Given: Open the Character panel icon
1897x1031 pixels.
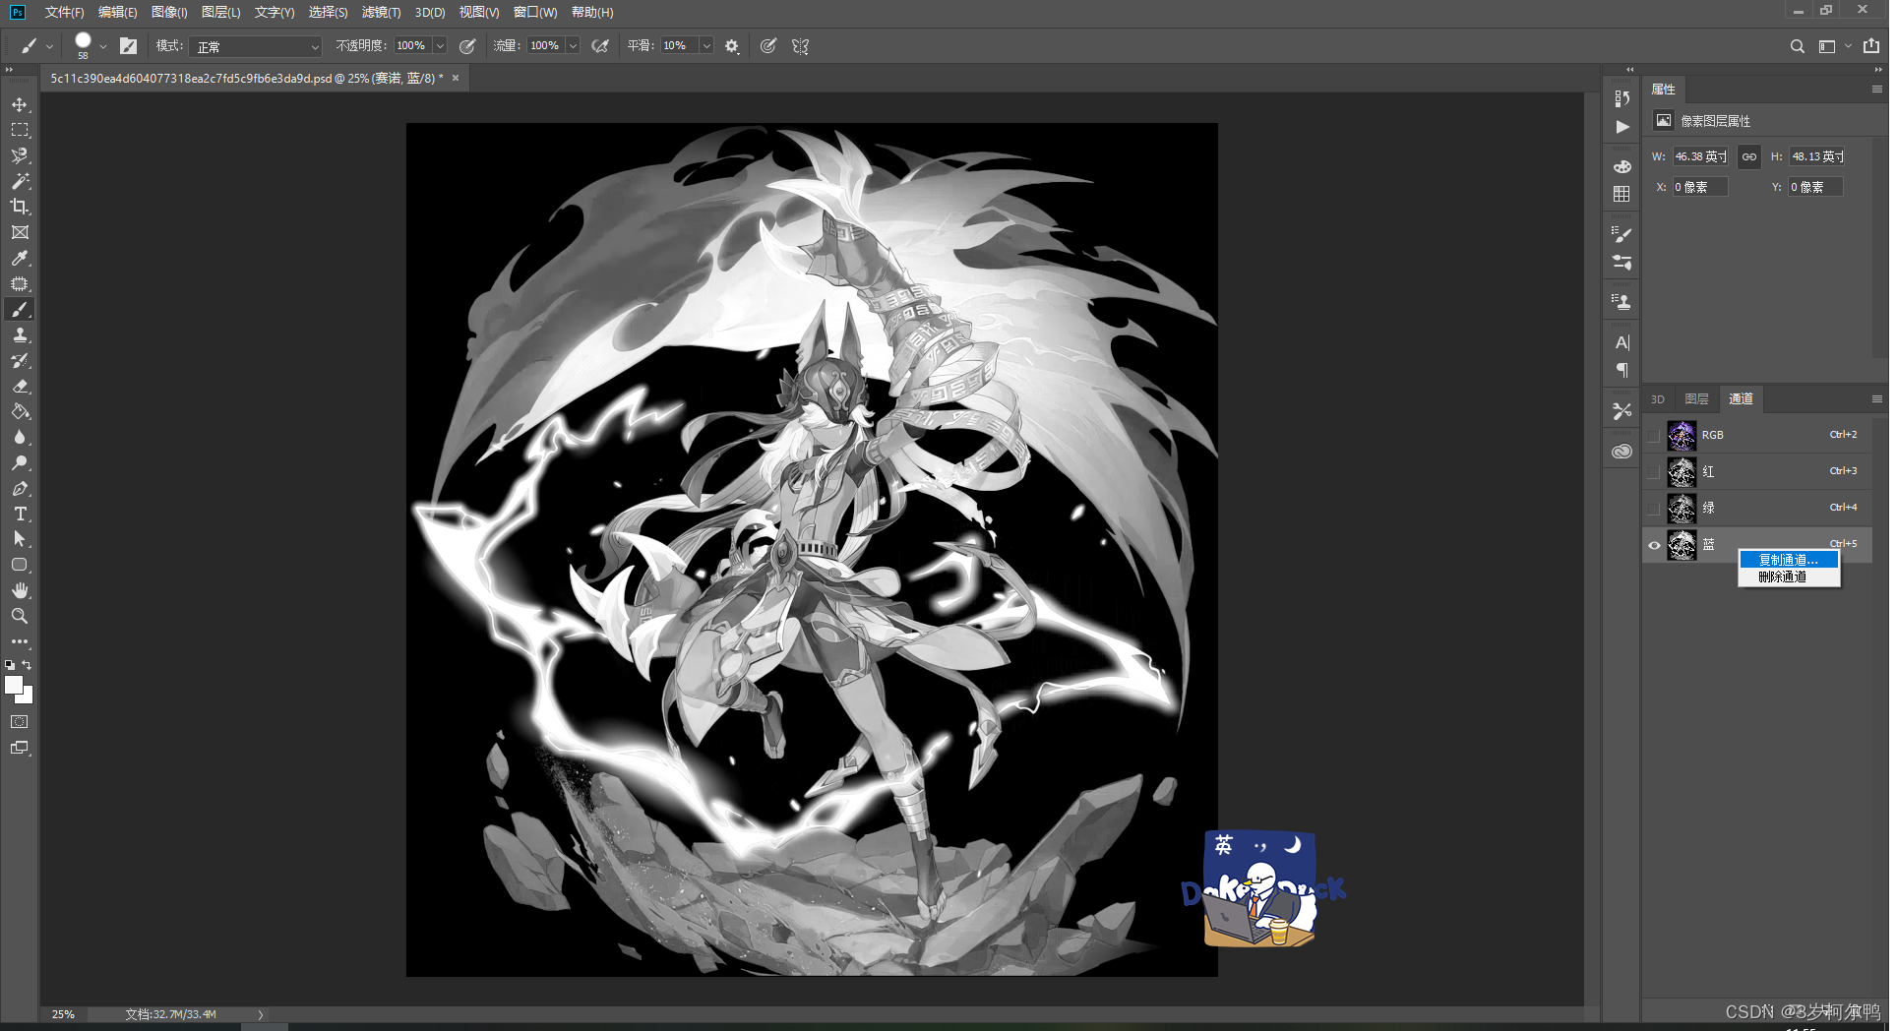Looking at the screenshot, I should 1622,342.
